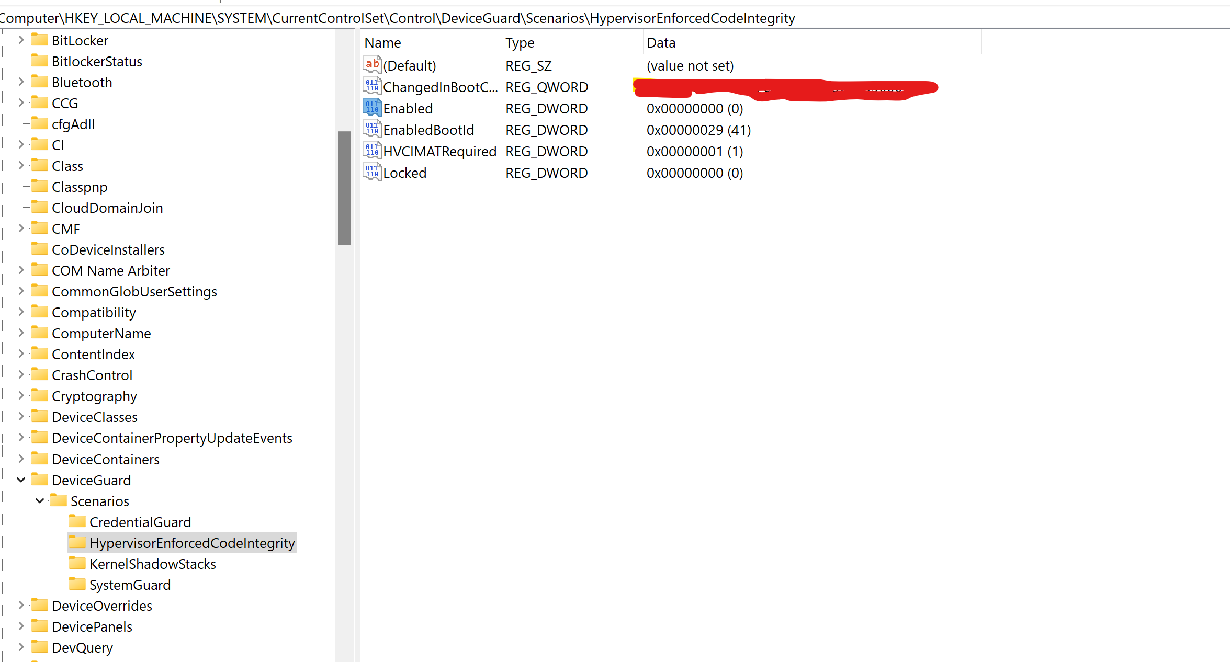Click the tree pane vertical scrollbar thumb
Image resolution: width=1230 pixels, height=662 pixels.
point(344,188)
